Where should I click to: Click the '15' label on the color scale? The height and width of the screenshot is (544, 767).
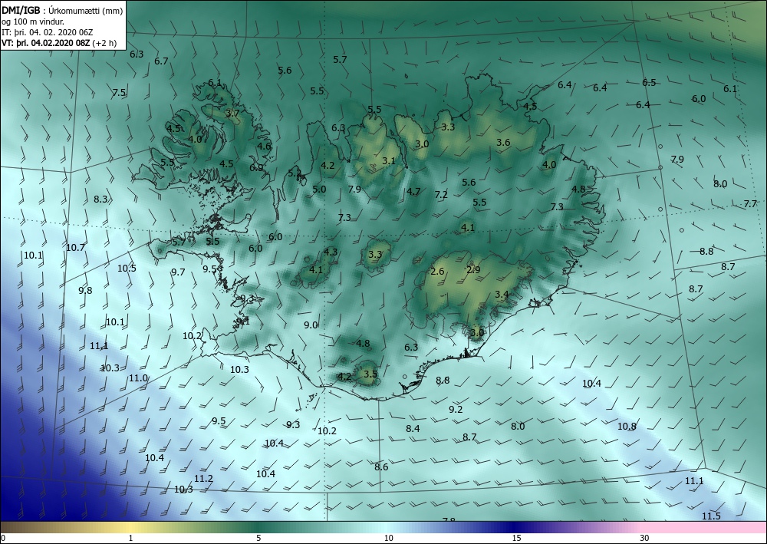click(516, 539)
